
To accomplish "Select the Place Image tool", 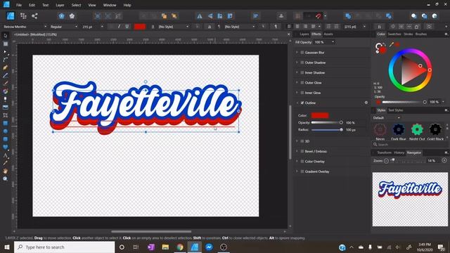I will coord(5,108).
